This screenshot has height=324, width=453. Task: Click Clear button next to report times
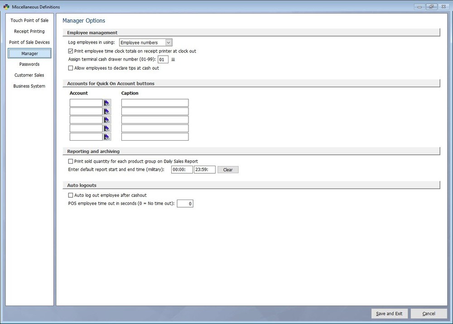(x=228, y=170)
